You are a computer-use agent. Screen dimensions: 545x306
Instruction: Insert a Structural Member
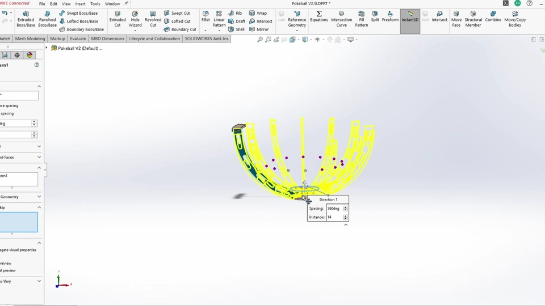click(x=473, y=19)
